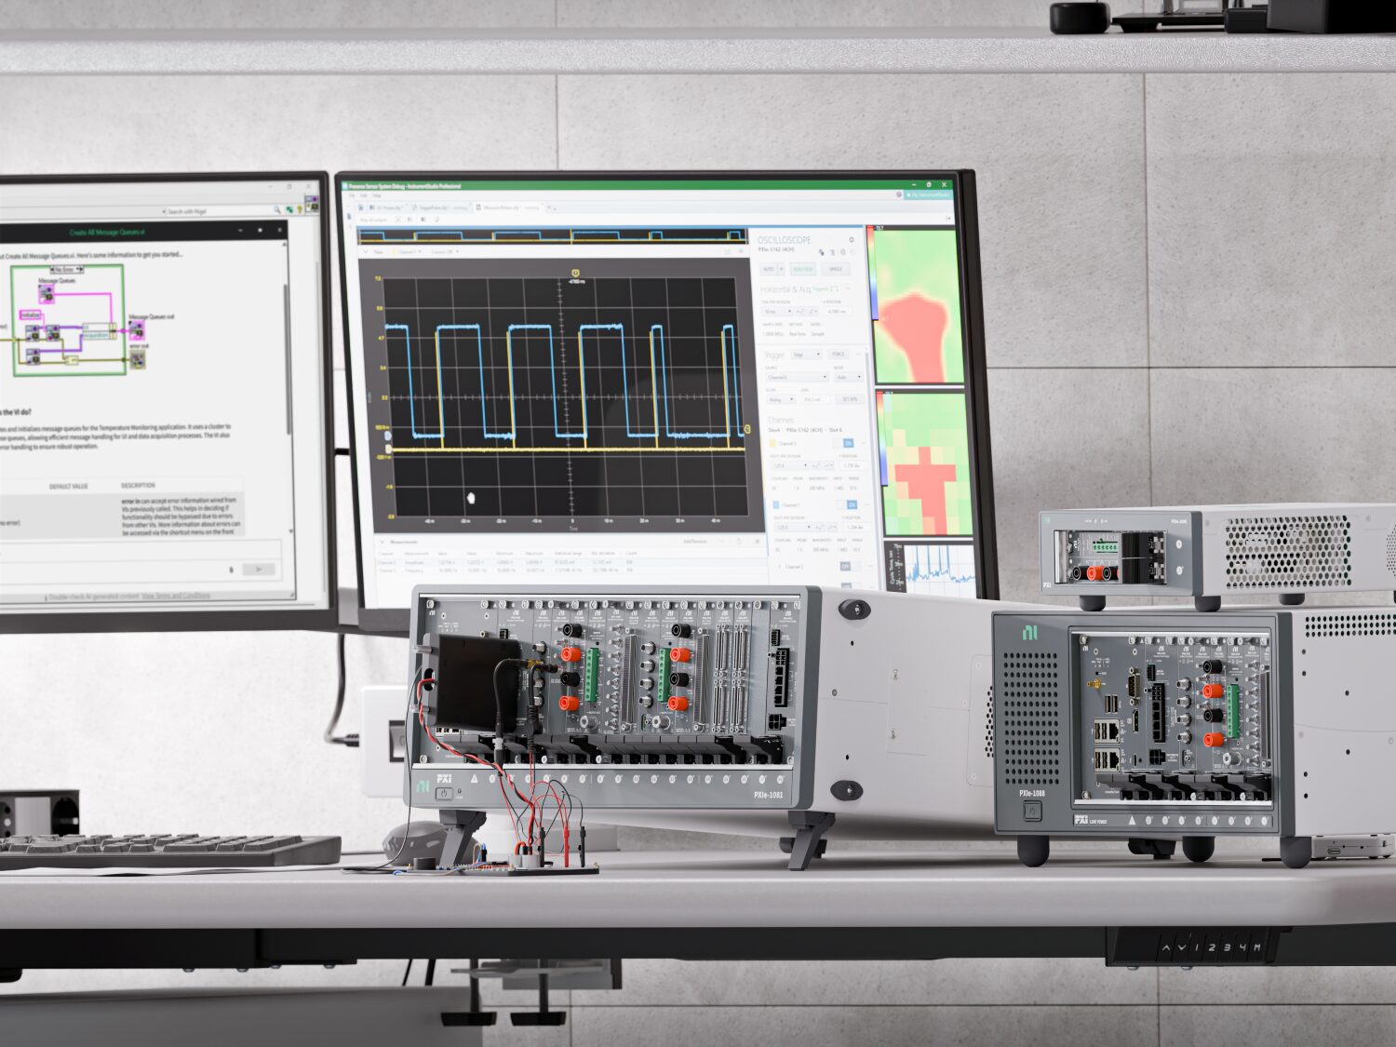
Task: Click the top heatmap thumbnail
Action: [918, 305]
